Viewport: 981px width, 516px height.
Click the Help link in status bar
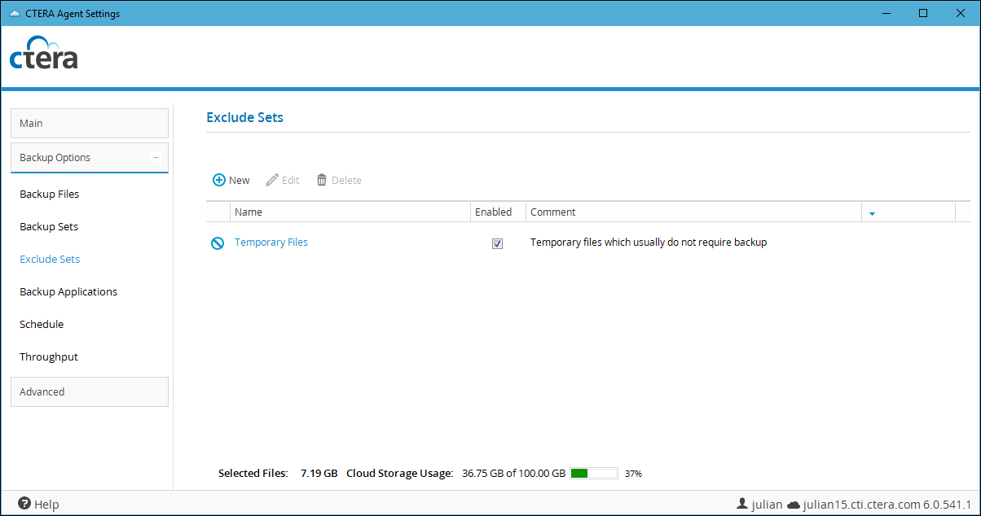tap(46, 505)
